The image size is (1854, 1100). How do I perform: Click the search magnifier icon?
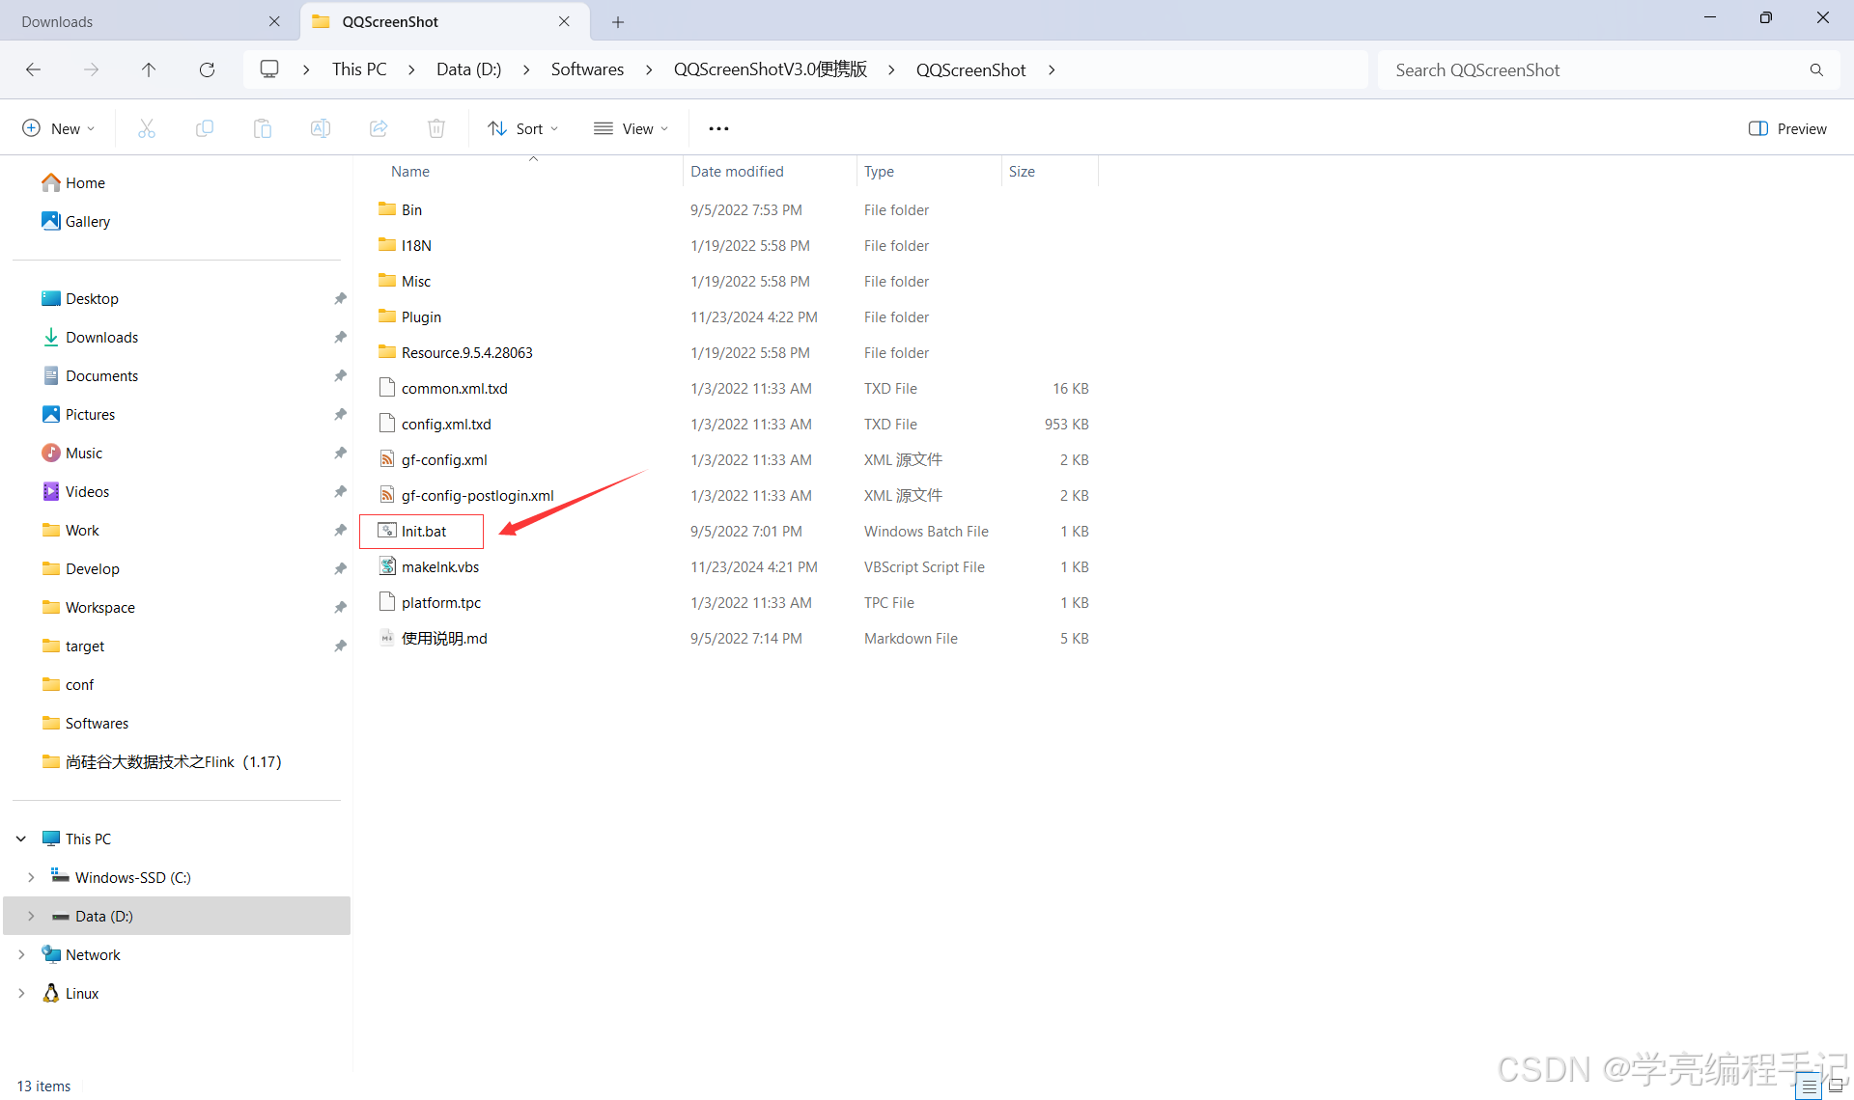pos(1816,69)
